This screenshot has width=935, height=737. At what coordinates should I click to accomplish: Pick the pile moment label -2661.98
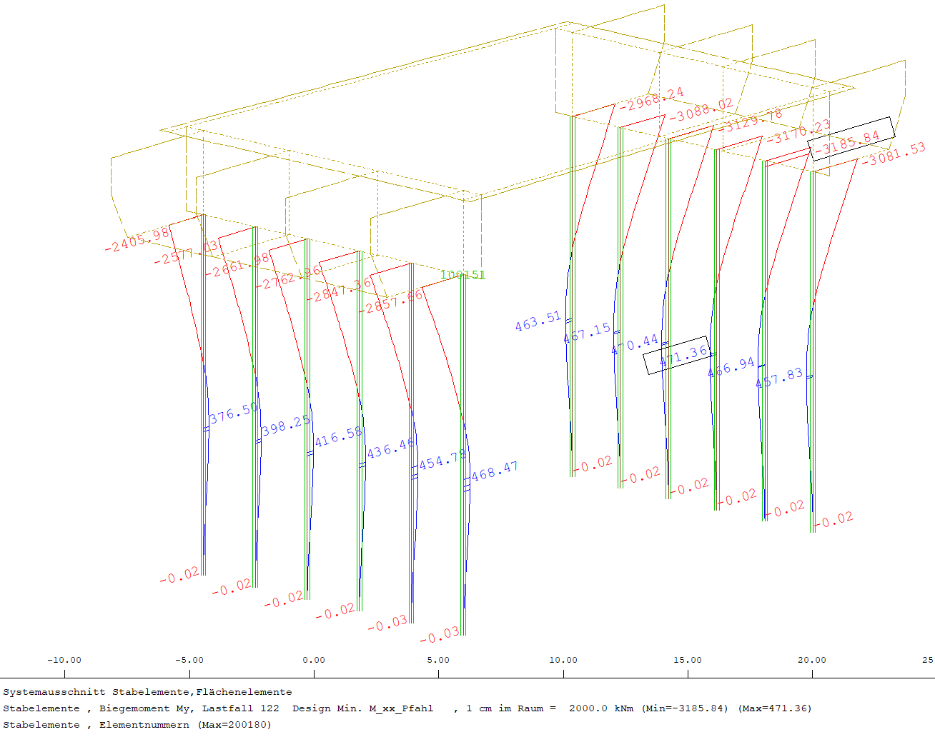click(x=238, y=264)
